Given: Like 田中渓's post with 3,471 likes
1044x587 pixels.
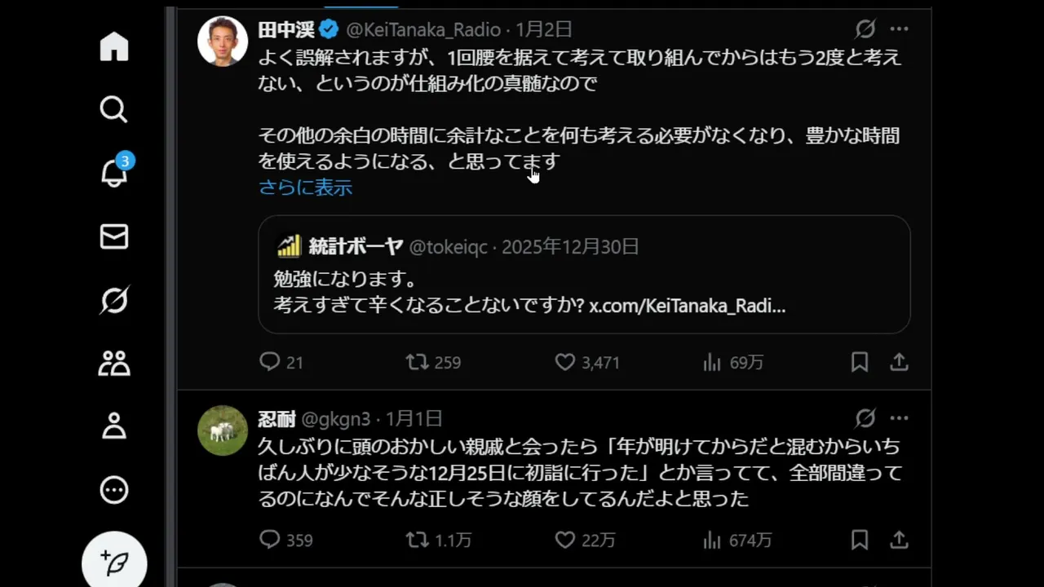Looking at the screenshot, I should pos(565,362).
